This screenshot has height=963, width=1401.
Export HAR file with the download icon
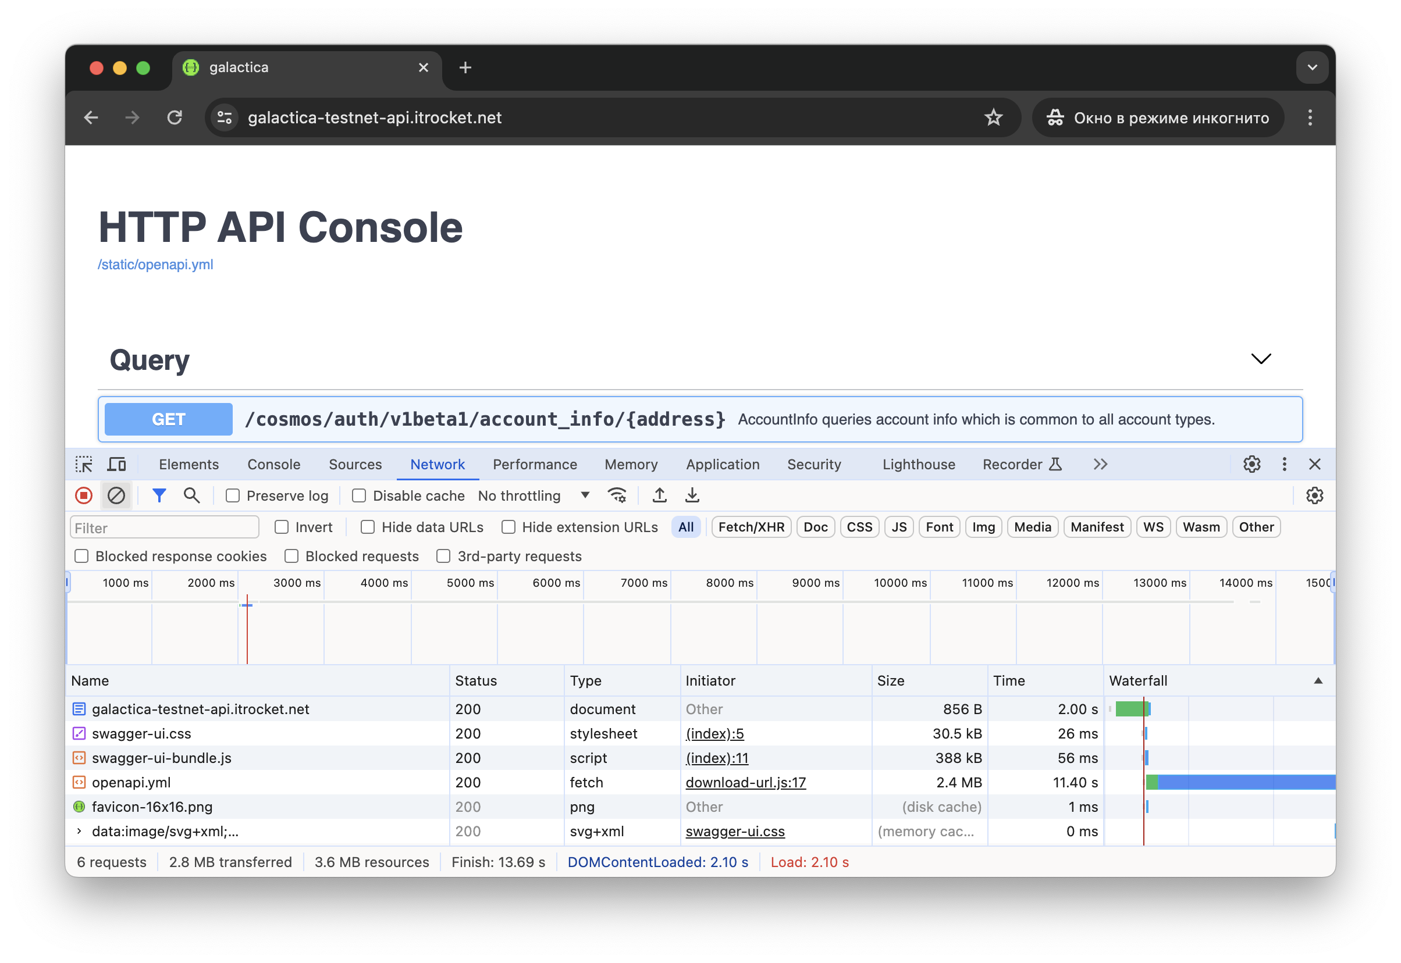[692, 495]
